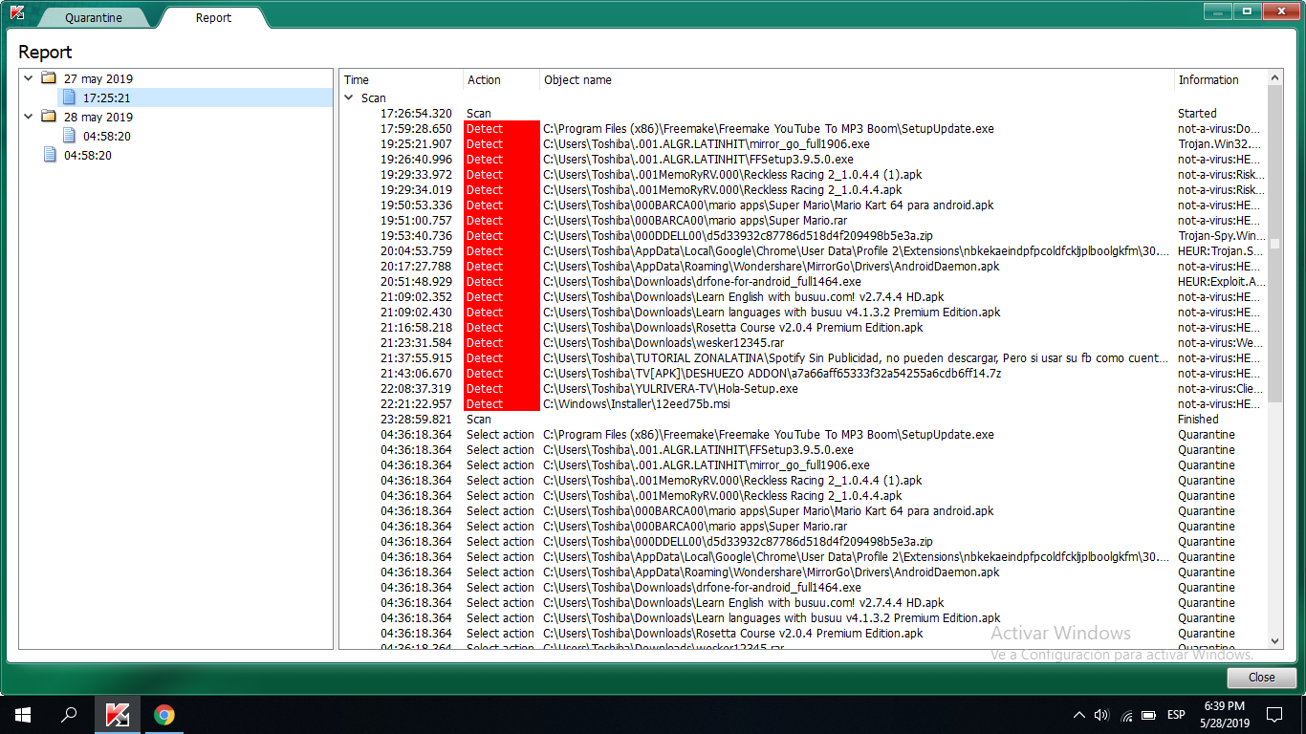Sort by the Time column header
The width and height of the screenshot is (1306, 734).
pyautogui.click(x=402, y=79)
